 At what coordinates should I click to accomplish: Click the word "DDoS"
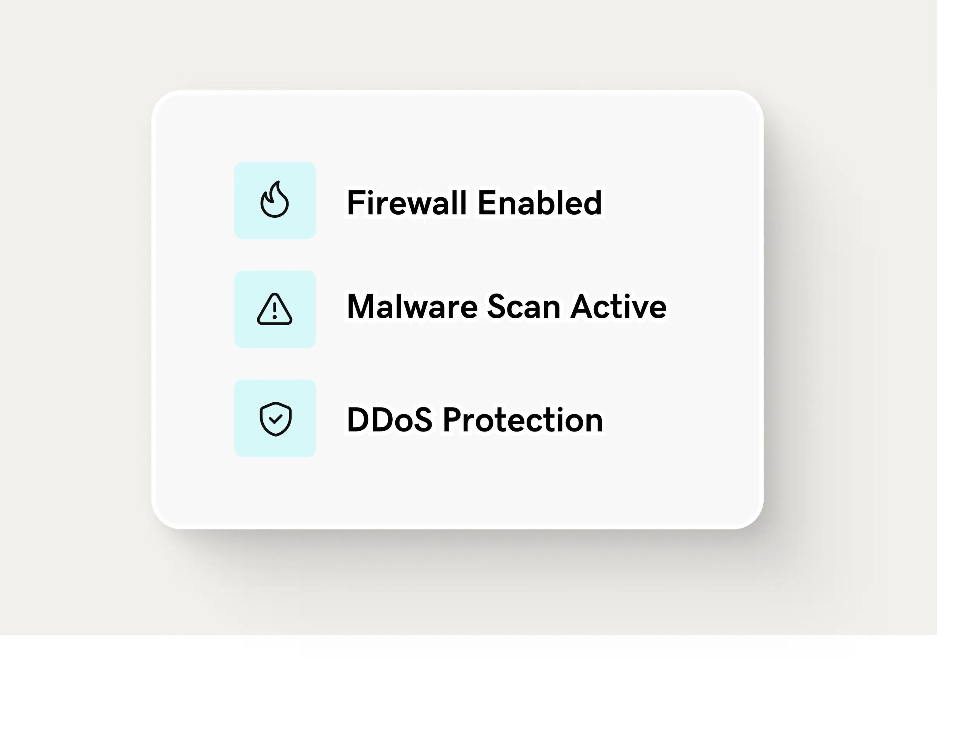(389, 420)
